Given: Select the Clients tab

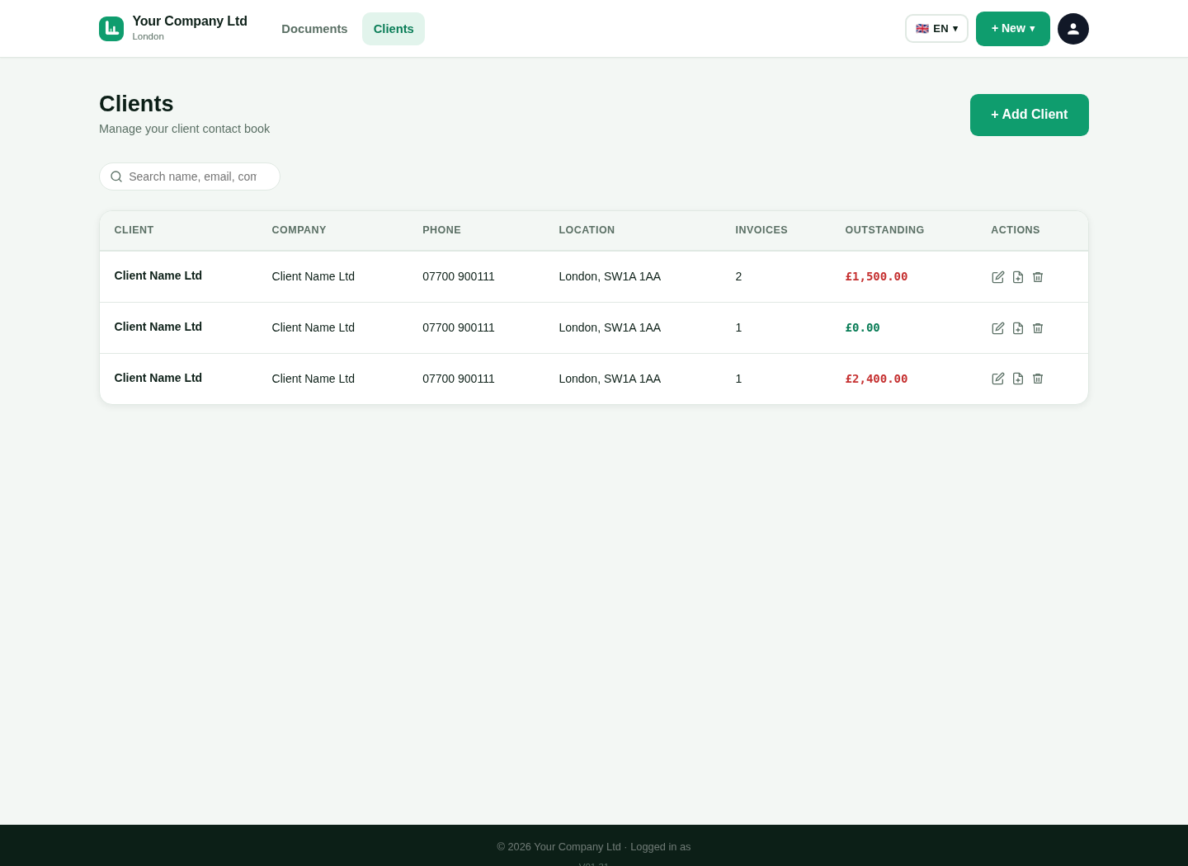Looking at the screenshot, I should (394, 29).
